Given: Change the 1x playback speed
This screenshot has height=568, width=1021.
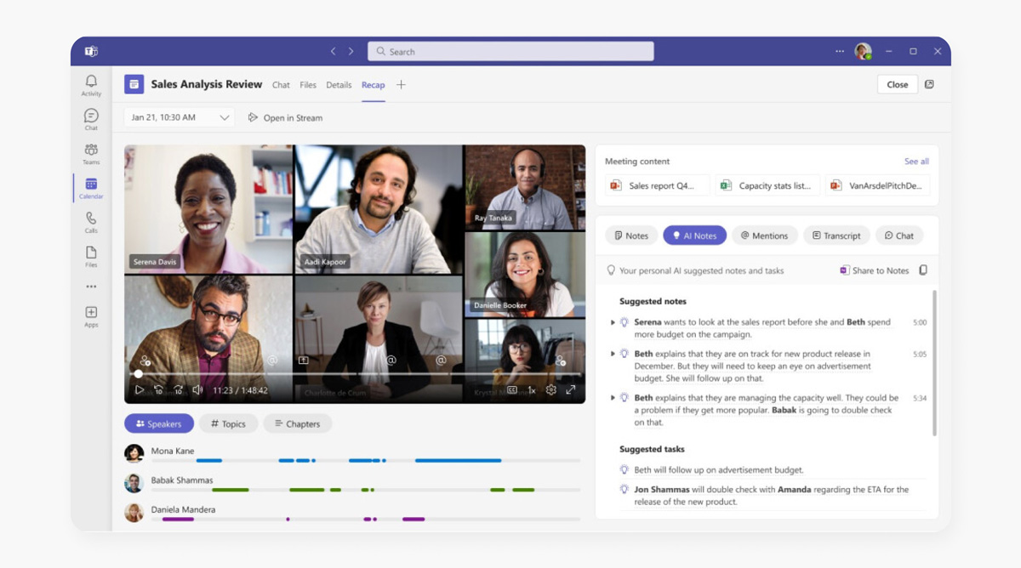Looking at the screenshot, I should (x=532, y=390).
